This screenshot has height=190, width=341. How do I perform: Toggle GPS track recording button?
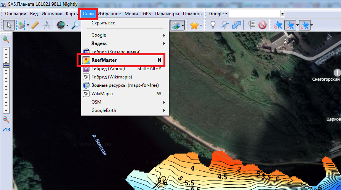290,26
